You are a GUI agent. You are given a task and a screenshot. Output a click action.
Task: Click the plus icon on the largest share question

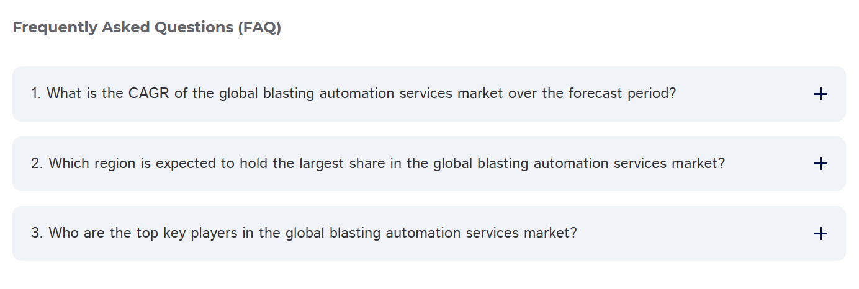[820, 164]
